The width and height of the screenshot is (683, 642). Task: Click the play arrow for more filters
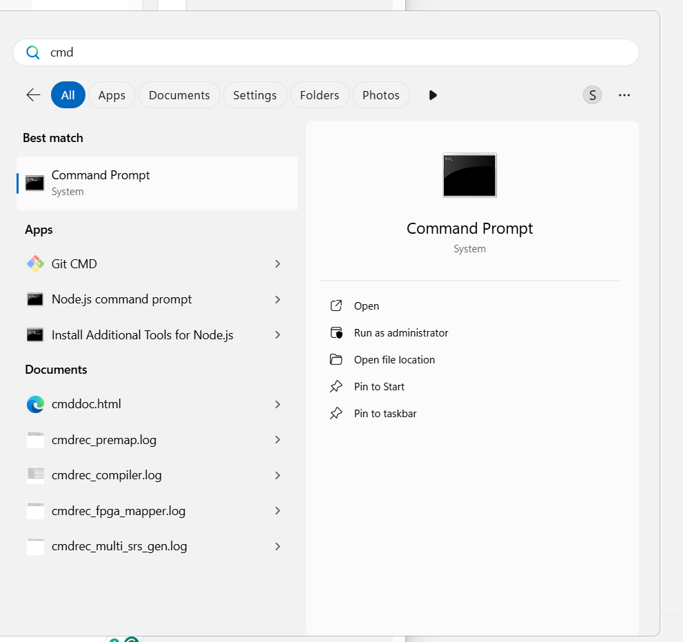(x=433, y=95)
